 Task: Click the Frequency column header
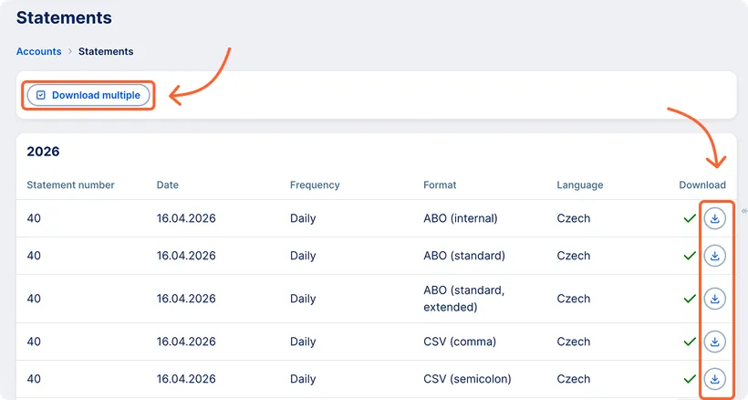(x=315, y=185)
